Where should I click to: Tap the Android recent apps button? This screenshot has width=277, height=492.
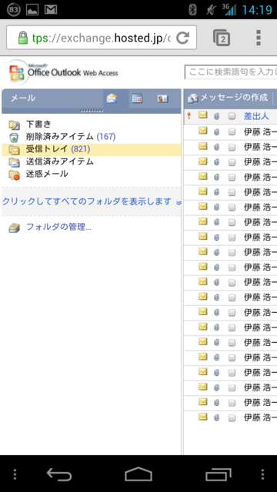click(x=219, y=474)
